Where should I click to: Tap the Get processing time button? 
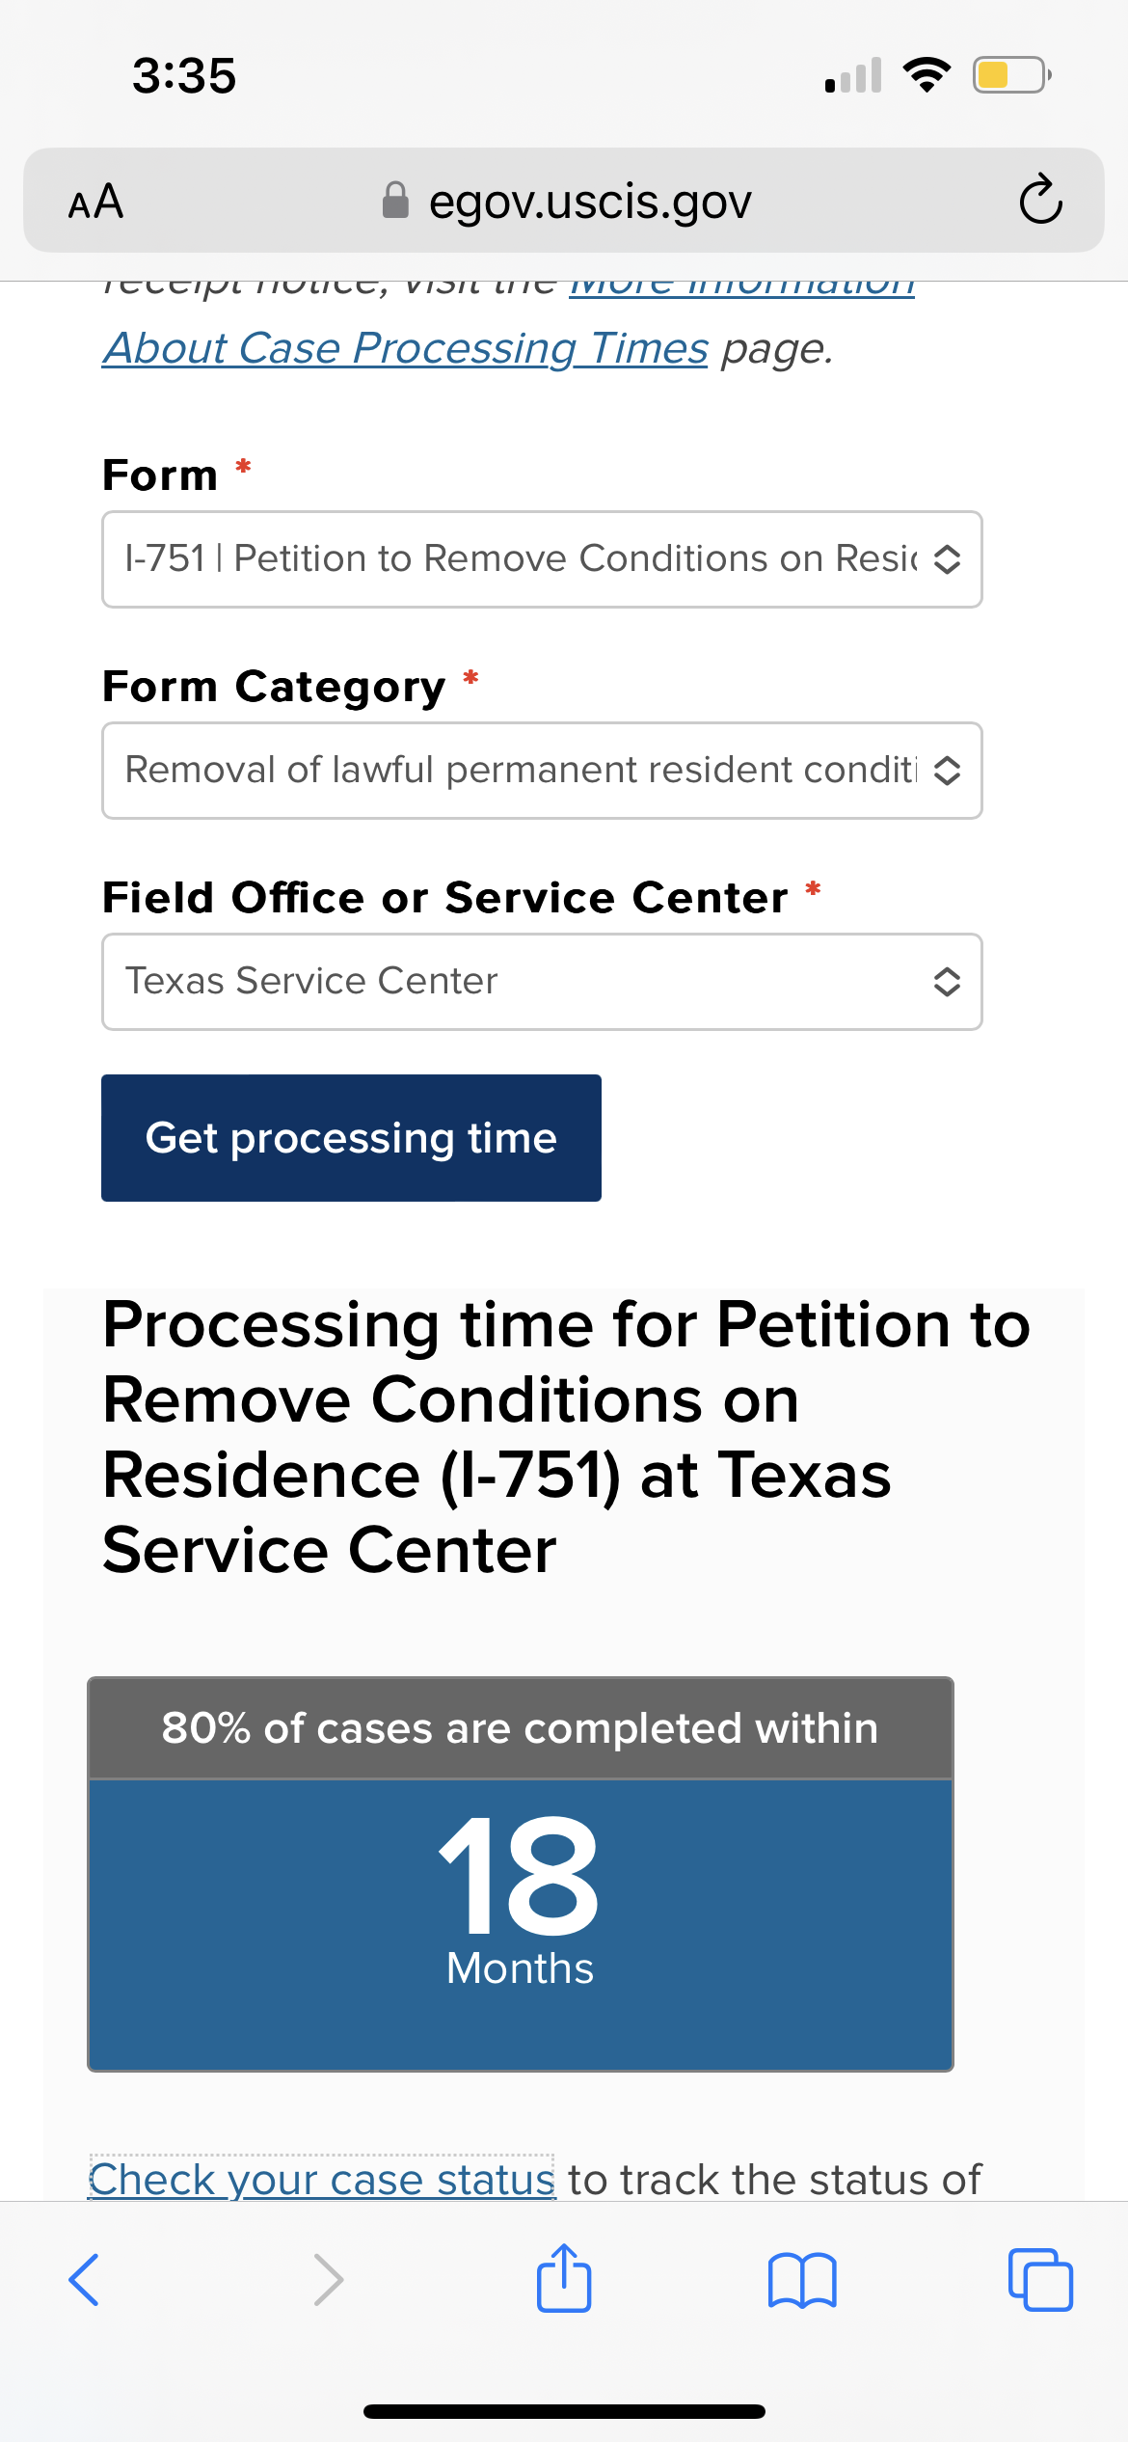(351, 1138)
